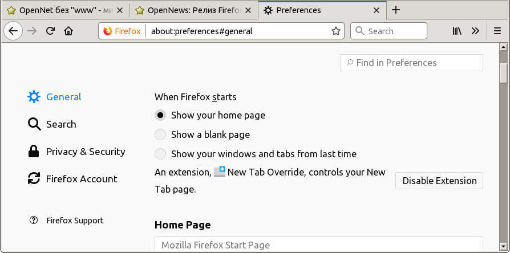Close the Preferences tab
510x253 pixels.
click(377, 10)
